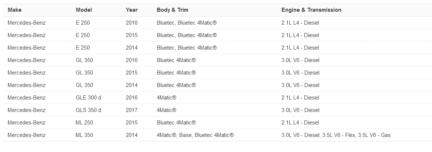This screenshot has height=152, width=432.
Task: Click the 3.0L V6 - Diesel cell for GLS 350 d
Action: (x=300, y=110)
